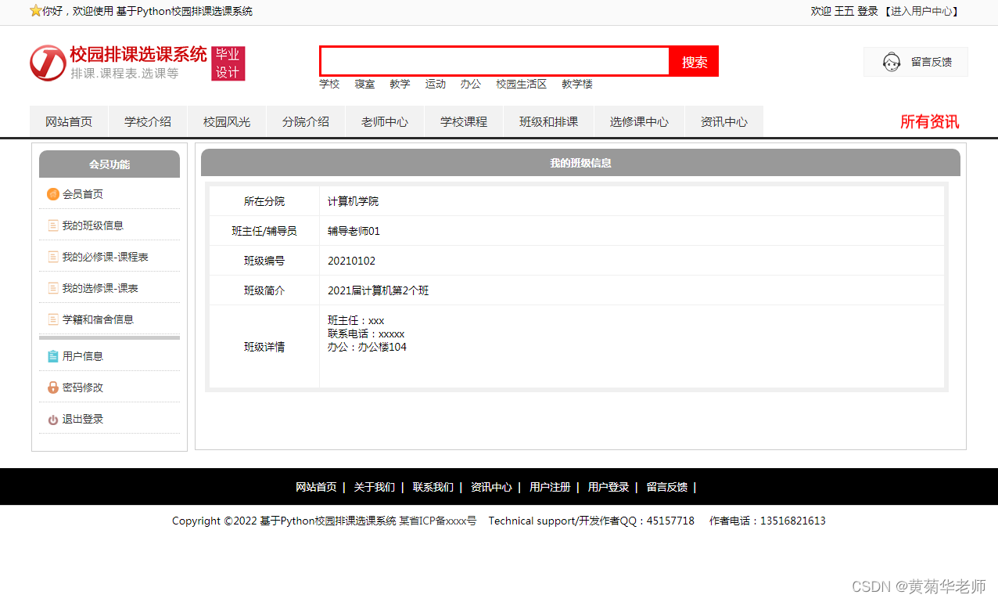This screenshot has height=602, width=998.
Task: Open the 班级和排课 section
Action: point(548,121)
